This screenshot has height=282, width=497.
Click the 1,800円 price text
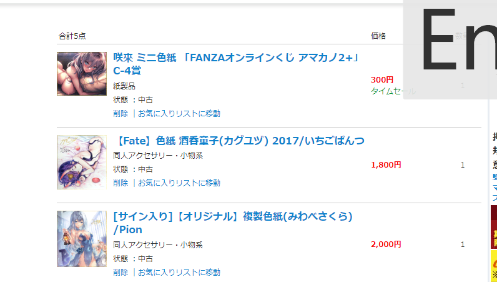tap(386, 165)
